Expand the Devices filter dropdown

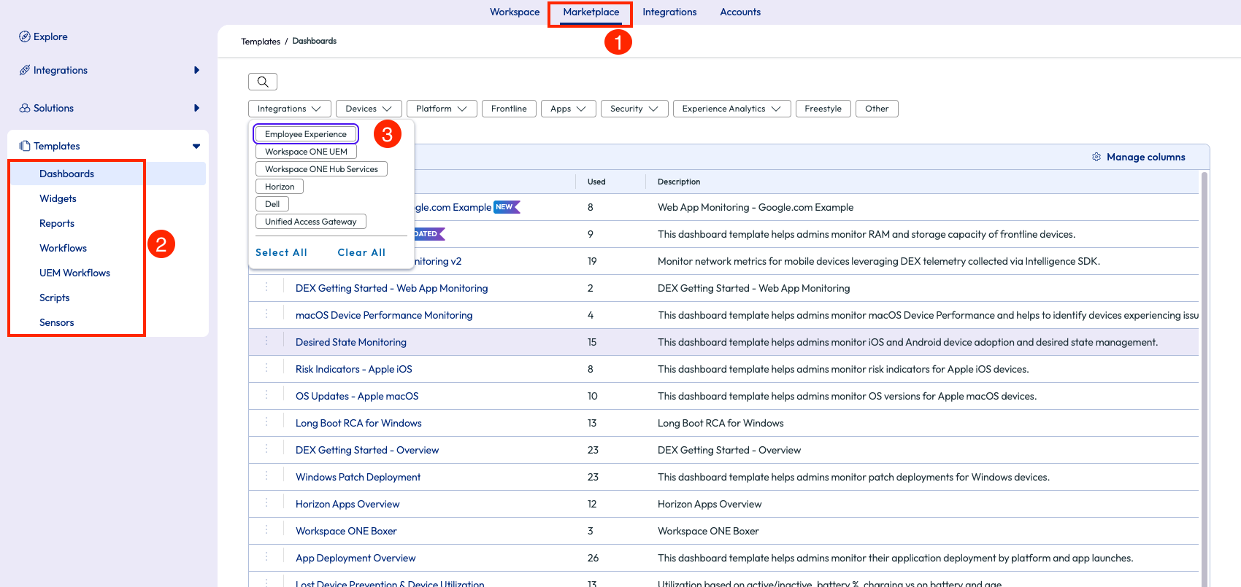pos(369,109)
